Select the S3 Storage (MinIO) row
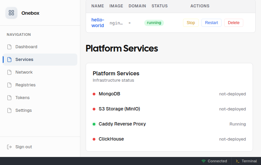 click(119, 109)
